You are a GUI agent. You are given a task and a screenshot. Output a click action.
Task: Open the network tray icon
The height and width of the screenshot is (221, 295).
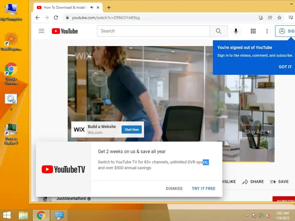[x=261, y=216]
